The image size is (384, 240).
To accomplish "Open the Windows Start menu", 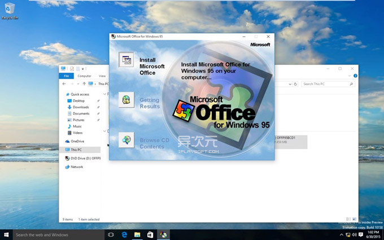I will coord(6,234).
